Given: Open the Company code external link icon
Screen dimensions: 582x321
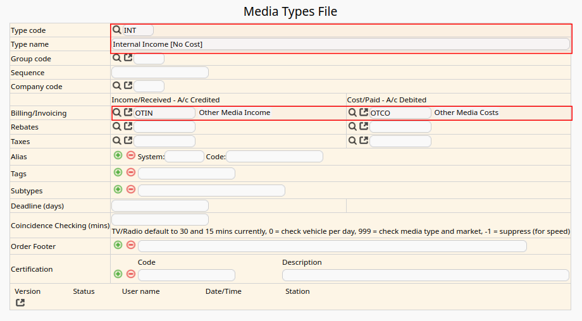Looking at the screenshot, I should (x=128, y=86).
